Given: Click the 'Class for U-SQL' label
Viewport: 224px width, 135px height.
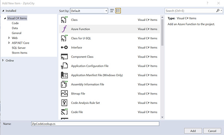Looking at the screenshot, I should pyautogui.click(x=81, y=38).
